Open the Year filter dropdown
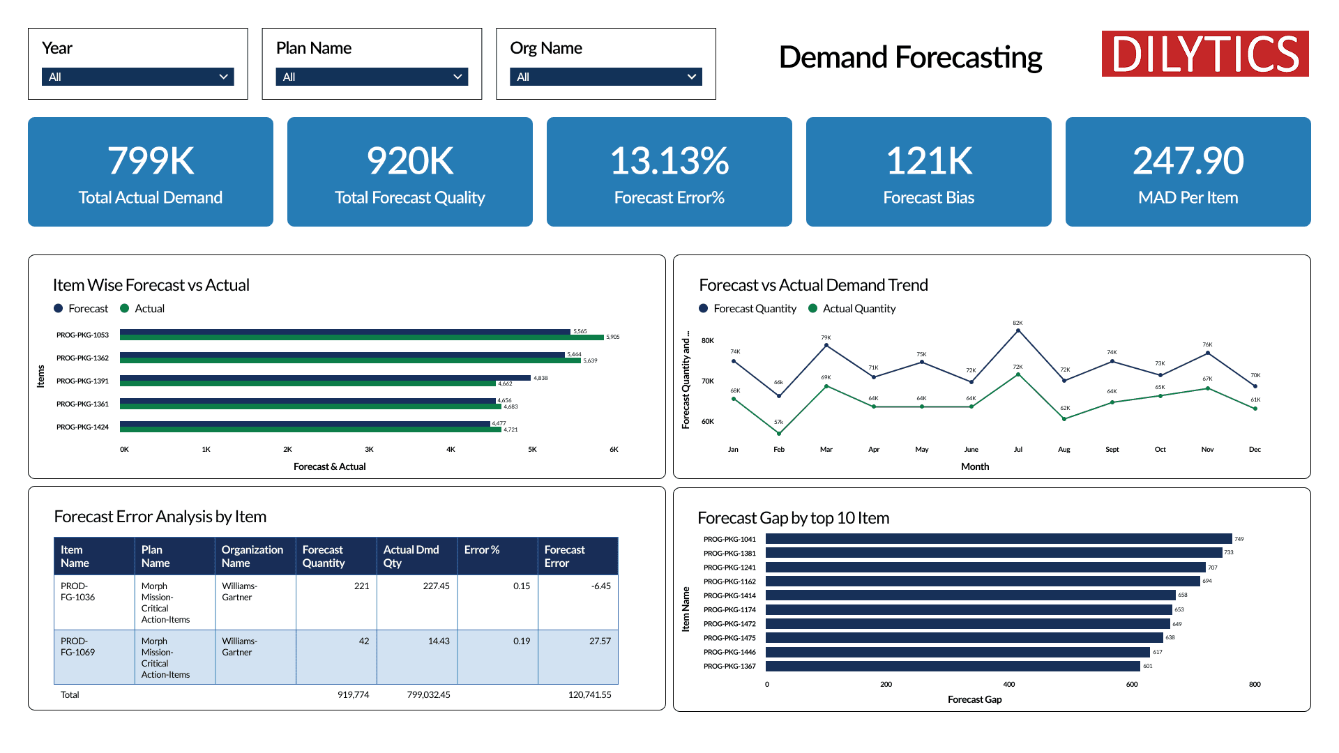Image resolution: width=1339 pixels, height=753 pixels. (137, 77)
